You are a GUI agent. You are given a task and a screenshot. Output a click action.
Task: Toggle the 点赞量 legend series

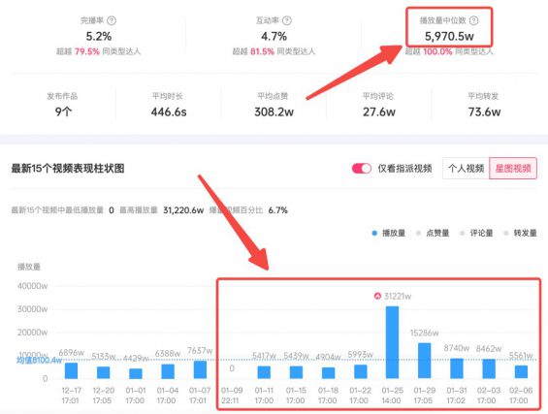433,233
